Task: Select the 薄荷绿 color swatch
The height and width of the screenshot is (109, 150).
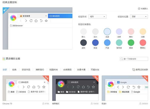Action: [119, 42]
